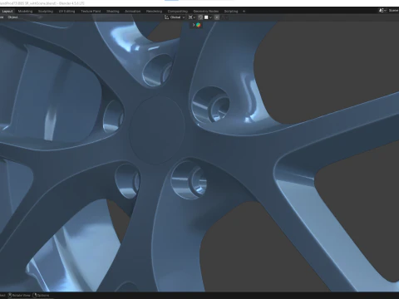Toggle snapping magnet icon
399x299 pixels.
pyautogui.click(x=200, y=17)
